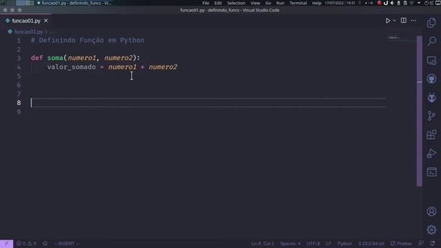Screen dimensions: 441x248
Task: Open the File menu
Action: (205, 3)
